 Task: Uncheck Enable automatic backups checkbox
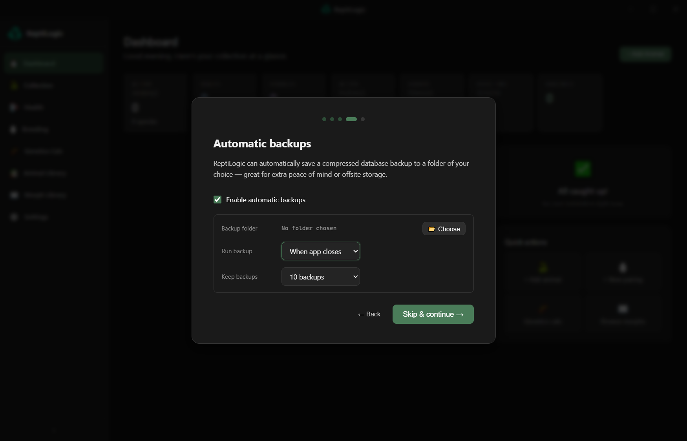(217, 200)
